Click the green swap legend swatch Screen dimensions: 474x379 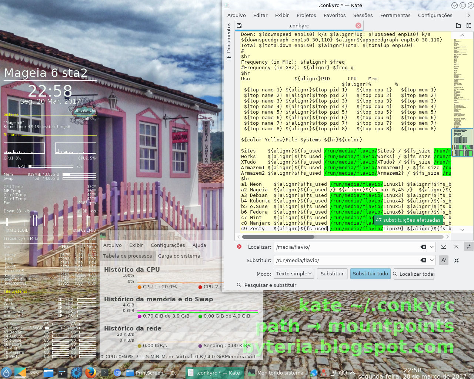[x=200, y=316]
